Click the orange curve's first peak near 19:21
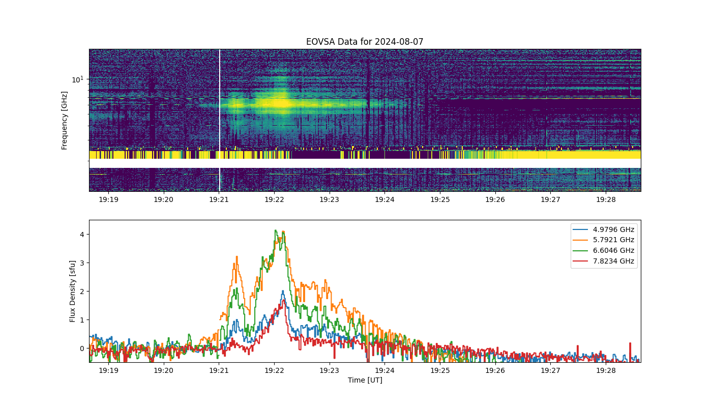712x407 pixels. 236,258
